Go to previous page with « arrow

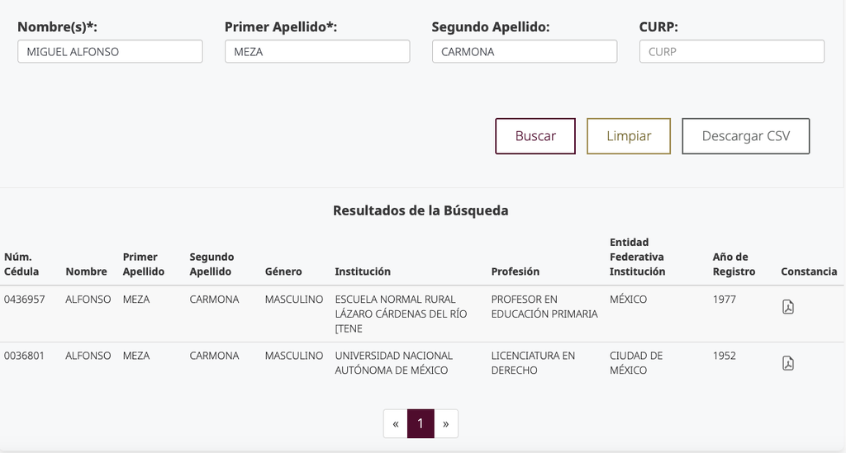point(396,424)
